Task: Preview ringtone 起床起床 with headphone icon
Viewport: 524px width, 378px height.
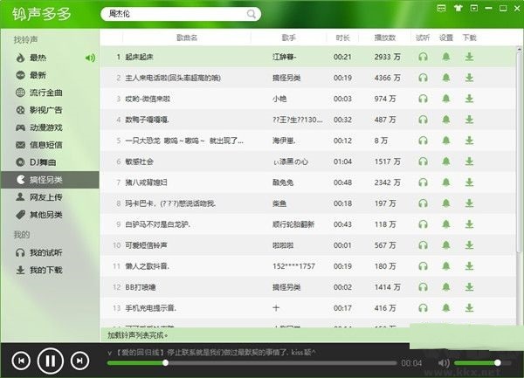Action: point(423,57)
